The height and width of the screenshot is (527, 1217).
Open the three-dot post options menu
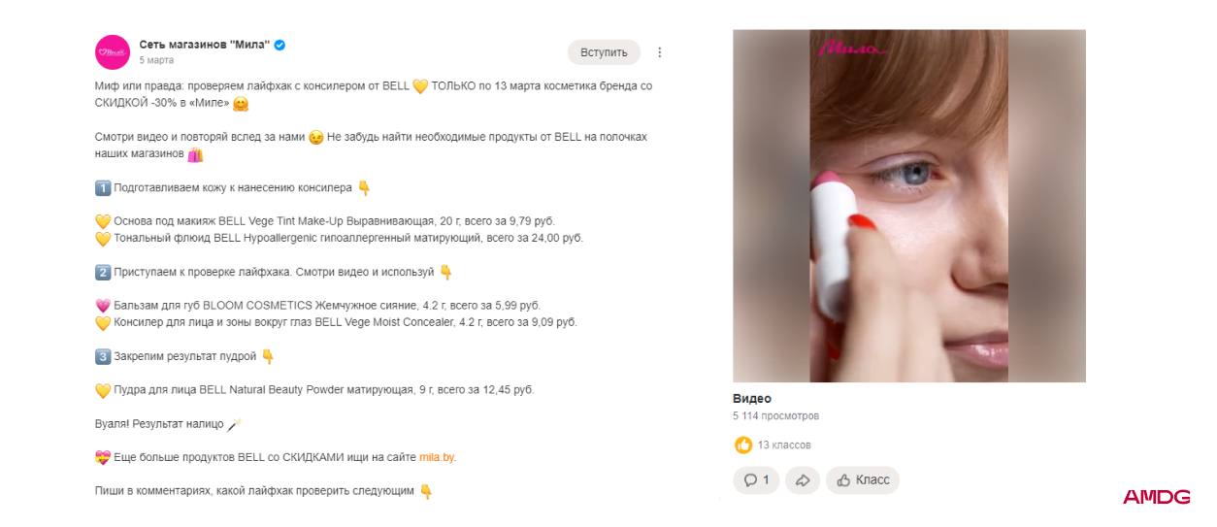(x=660, y=52)
